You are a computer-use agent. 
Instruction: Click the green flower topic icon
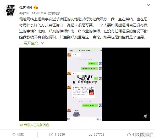21,125
